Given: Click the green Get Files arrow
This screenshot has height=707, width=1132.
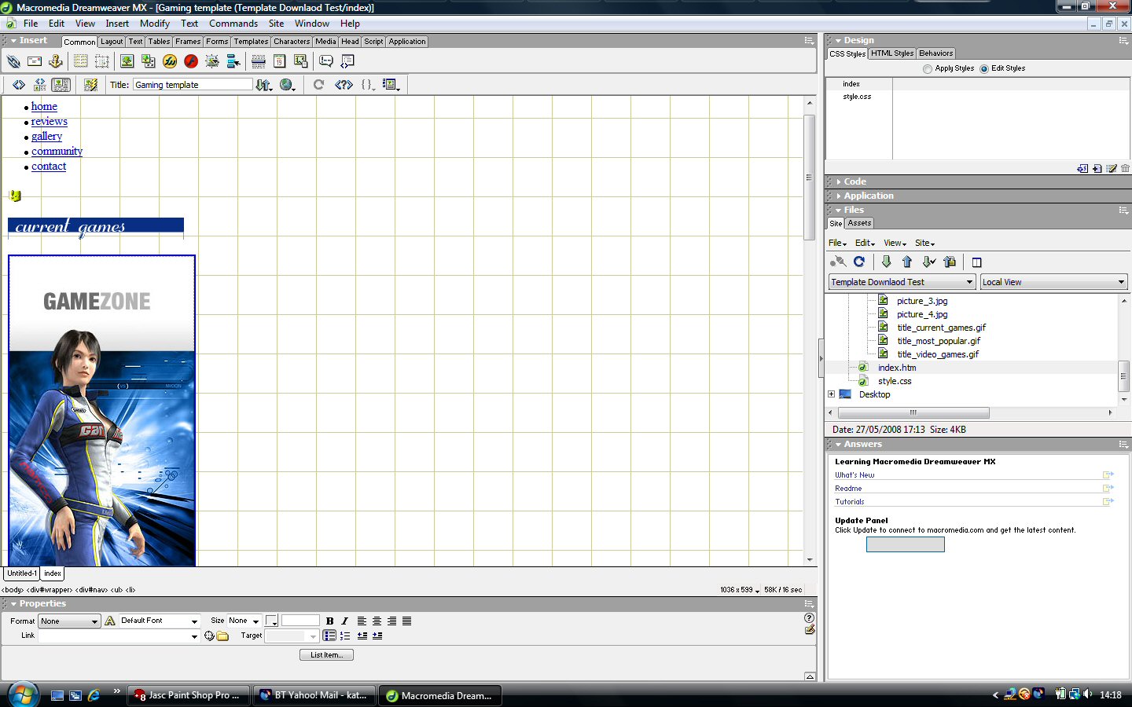Looking at the screenshot, I should pyautogui.click(x=887, y=262).
